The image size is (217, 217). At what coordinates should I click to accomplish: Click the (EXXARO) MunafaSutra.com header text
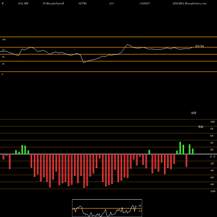tap(189, 3)
